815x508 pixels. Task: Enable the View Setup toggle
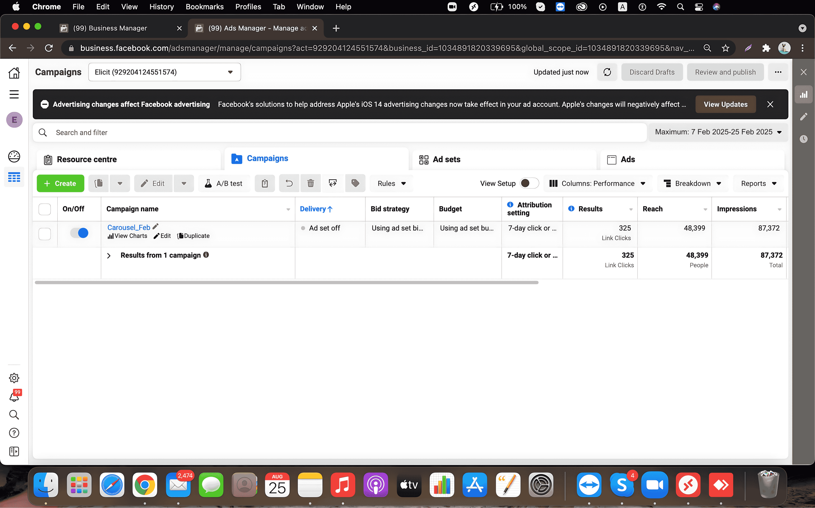click(529, 183)
